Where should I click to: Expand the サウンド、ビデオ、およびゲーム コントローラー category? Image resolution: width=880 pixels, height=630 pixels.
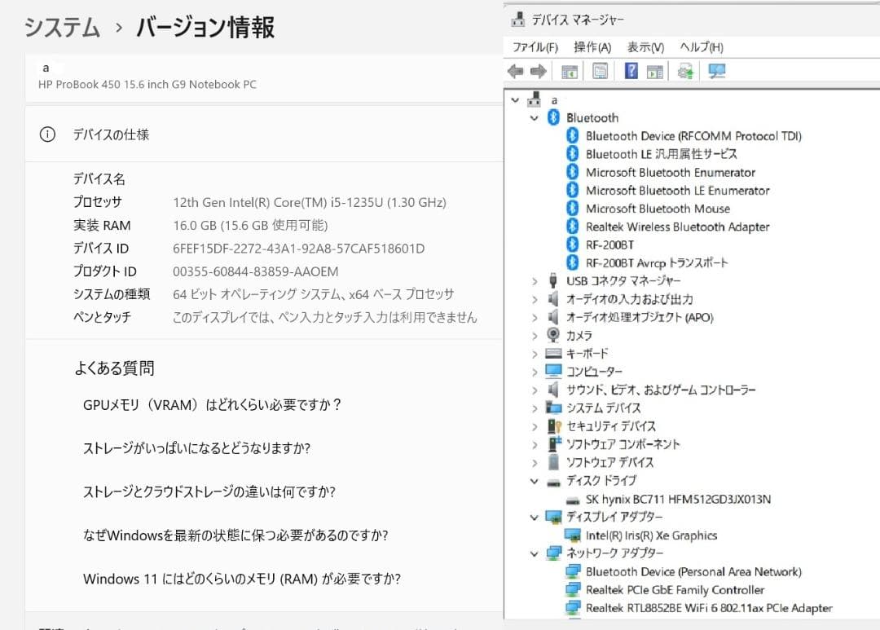click(x=535, y=390)
